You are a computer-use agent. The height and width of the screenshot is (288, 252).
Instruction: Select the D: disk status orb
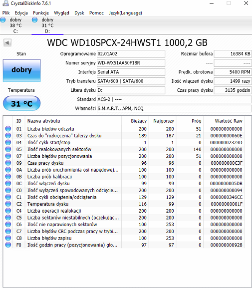tap(34, 19)
